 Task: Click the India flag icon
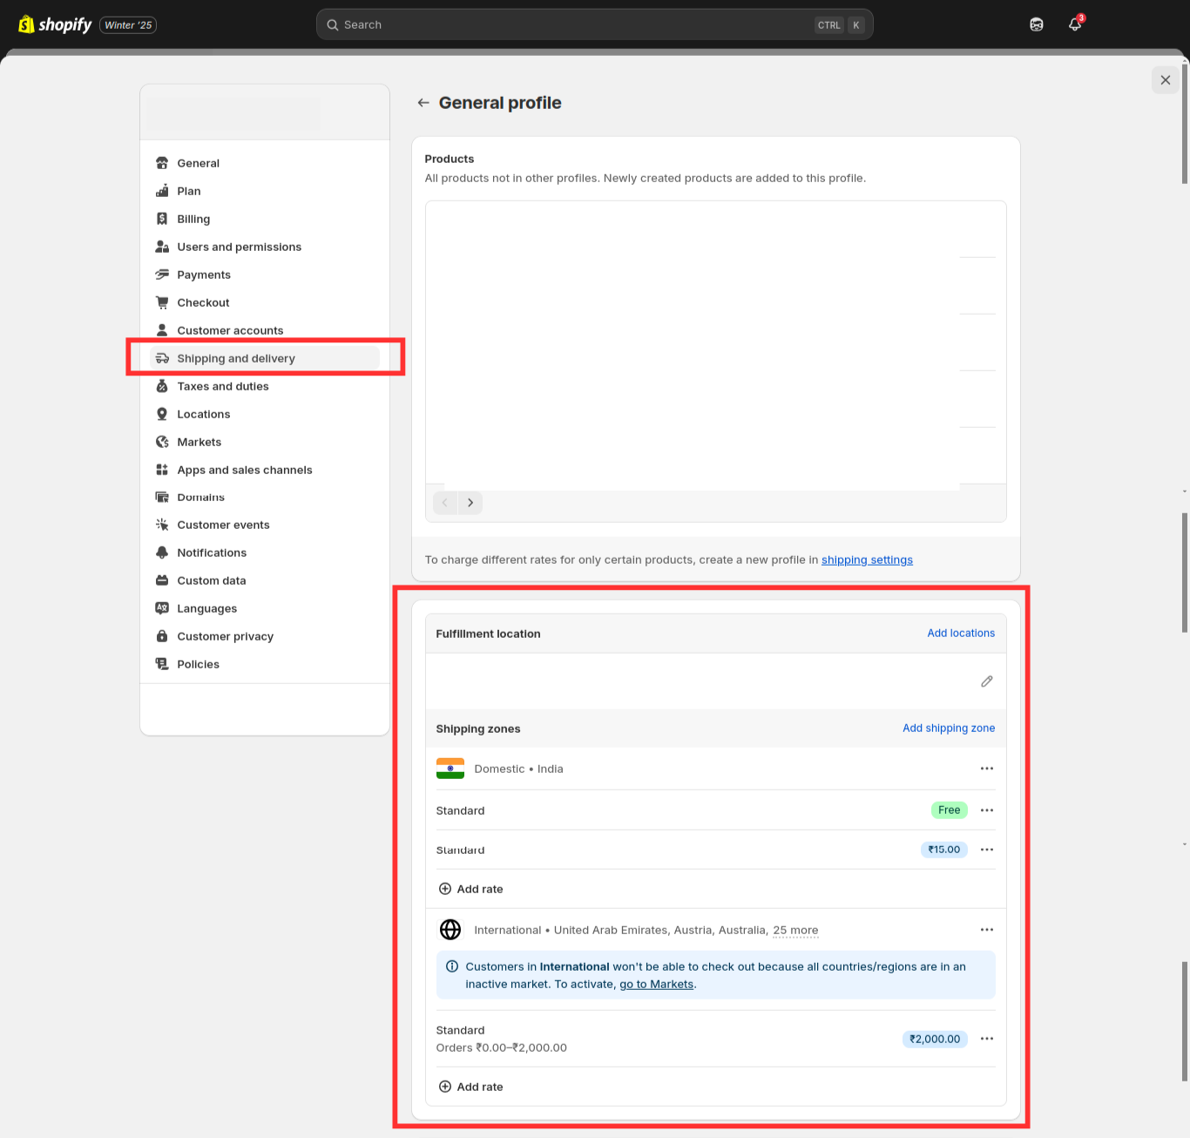point(450,769)
